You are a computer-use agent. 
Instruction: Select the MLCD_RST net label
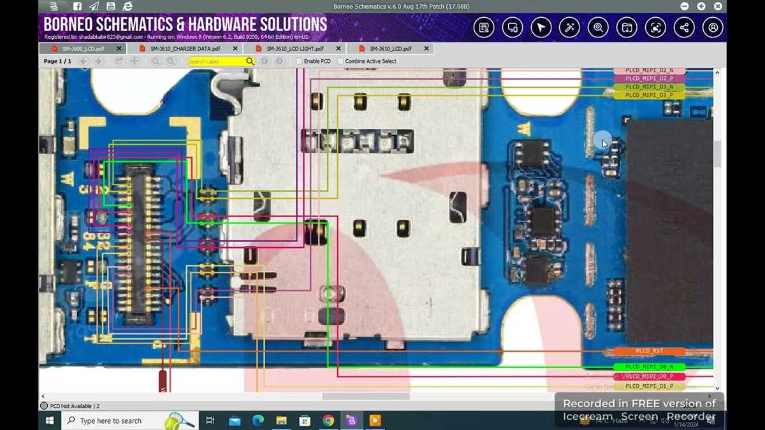(x=649, y=351)
